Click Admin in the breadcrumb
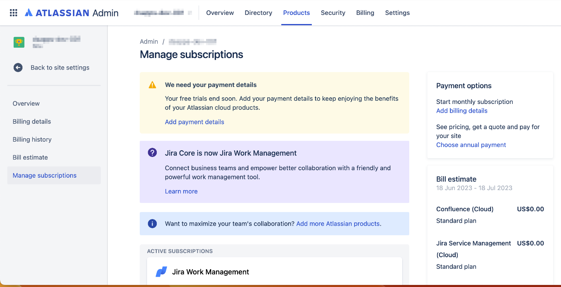This screenshot has width=561, height=287. click(x=149, y=41)
